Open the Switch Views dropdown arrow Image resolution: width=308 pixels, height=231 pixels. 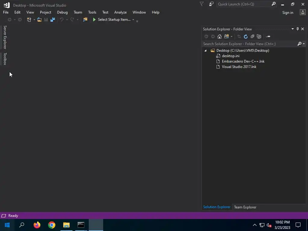pos(232,37)
